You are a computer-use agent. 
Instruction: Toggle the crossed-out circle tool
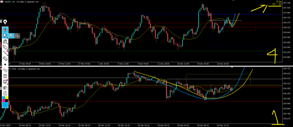click(5, 42)
